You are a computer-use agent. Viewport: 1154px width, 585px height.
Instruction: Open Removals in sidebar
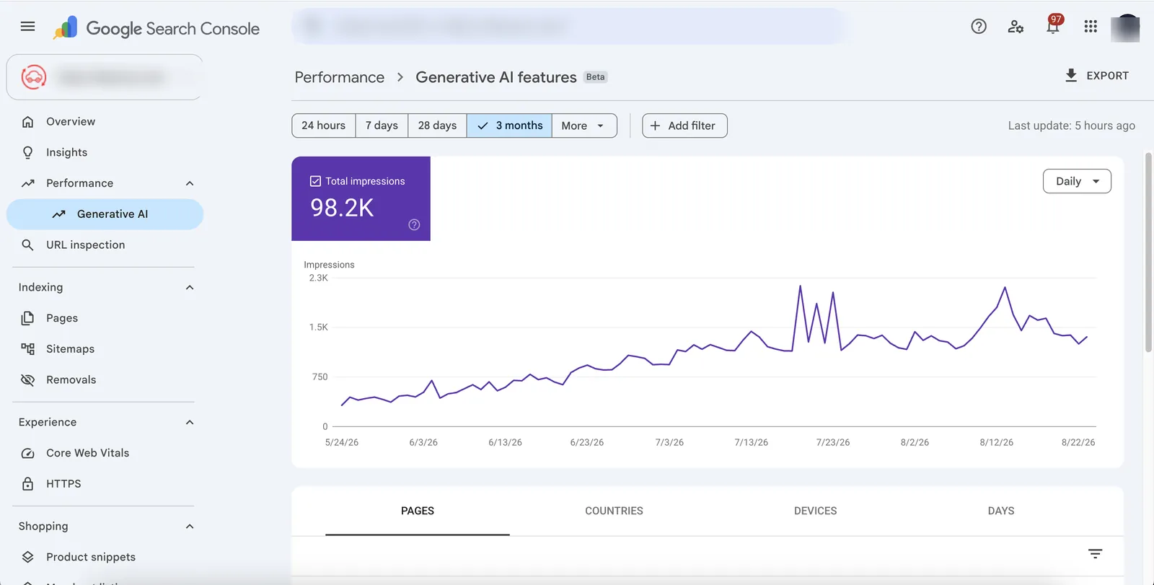pos(105,379)
